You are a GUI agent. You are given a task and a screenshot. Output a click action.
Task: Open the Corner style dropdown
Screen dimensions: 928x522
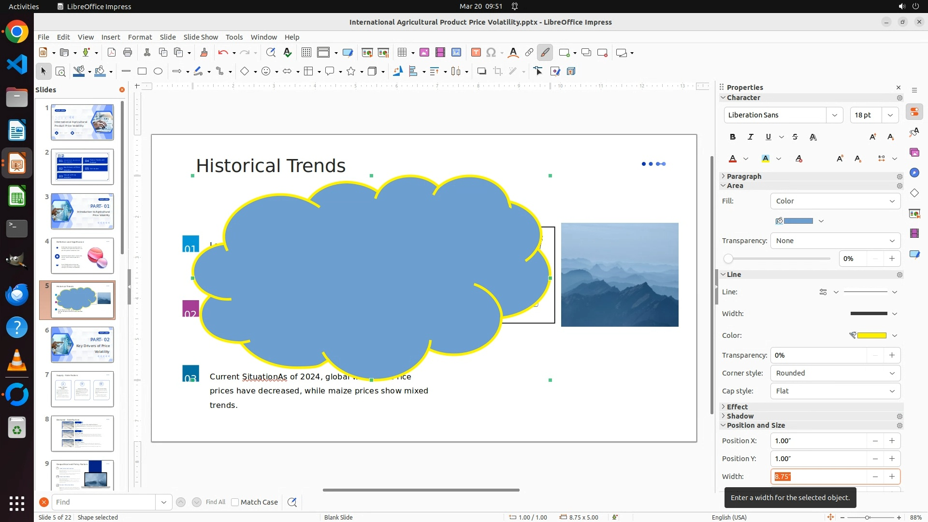[x=835, y=373]
